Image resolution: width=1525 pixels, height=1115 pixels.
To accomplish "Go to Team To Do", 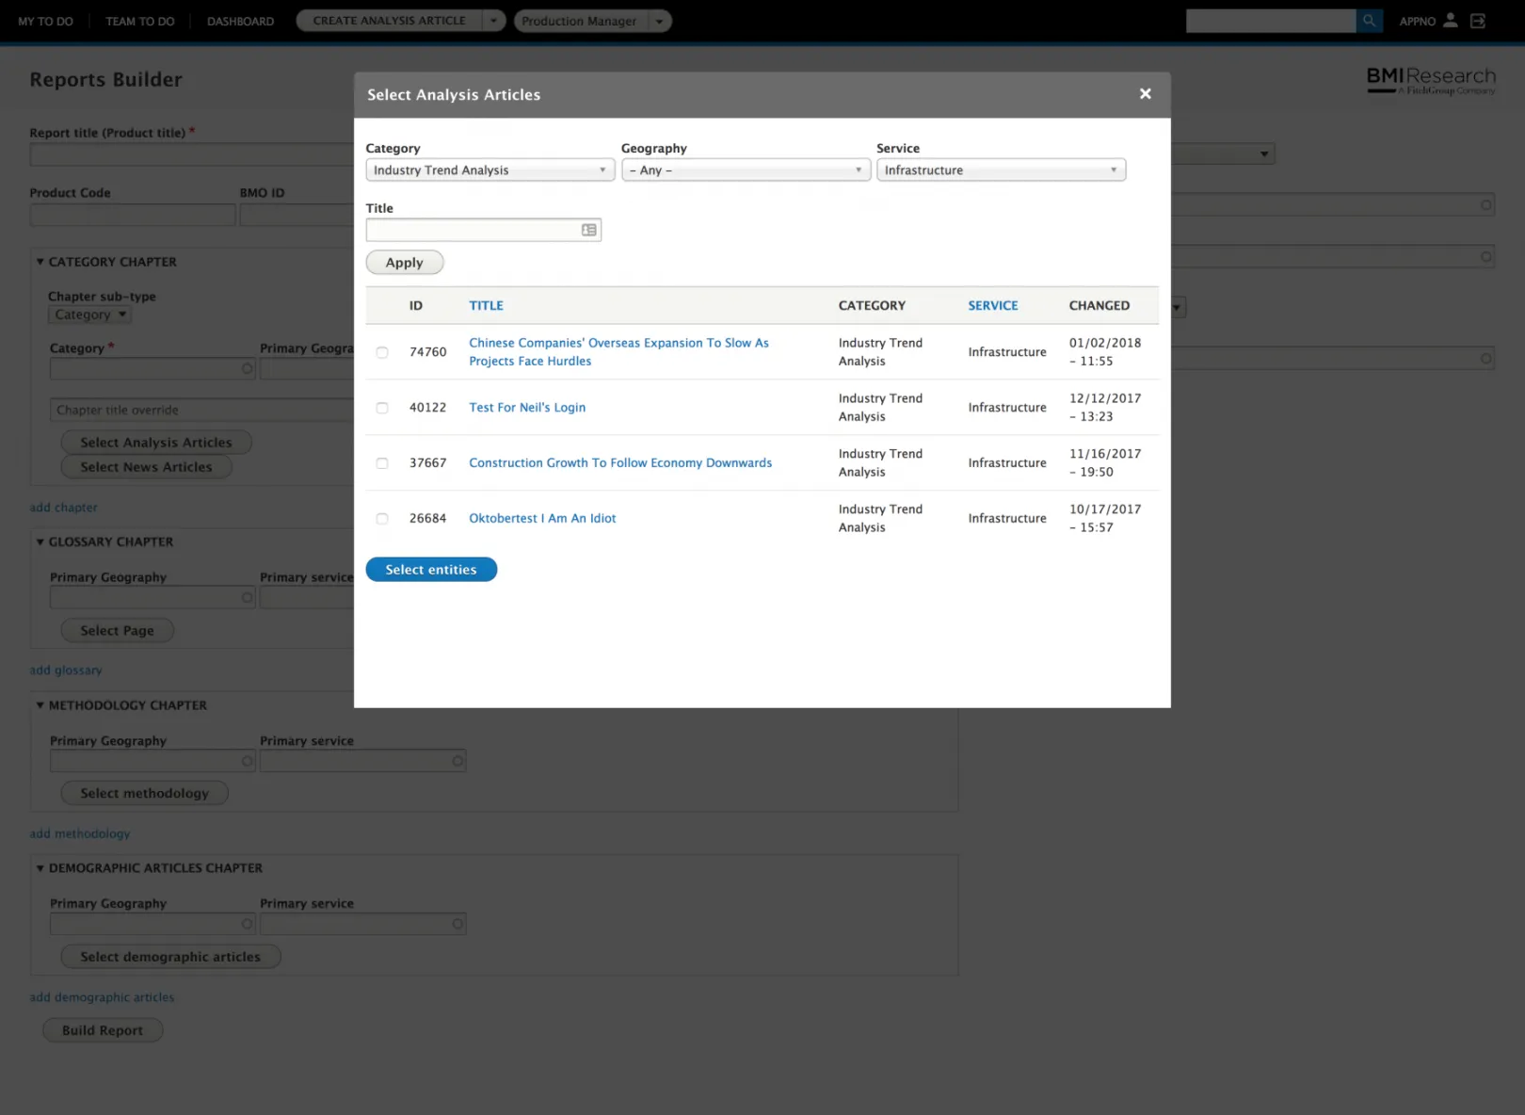I will (140, 21).
